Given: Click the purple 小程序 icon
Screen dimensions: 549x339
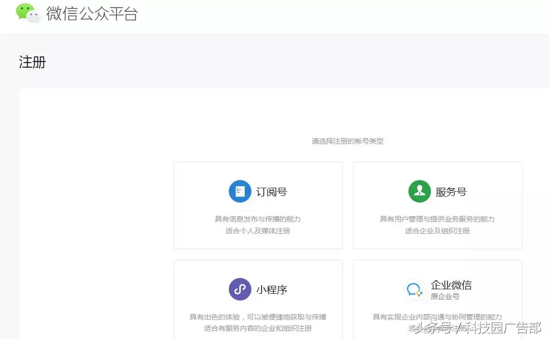Looking at the screenshot, I should 240,289.
